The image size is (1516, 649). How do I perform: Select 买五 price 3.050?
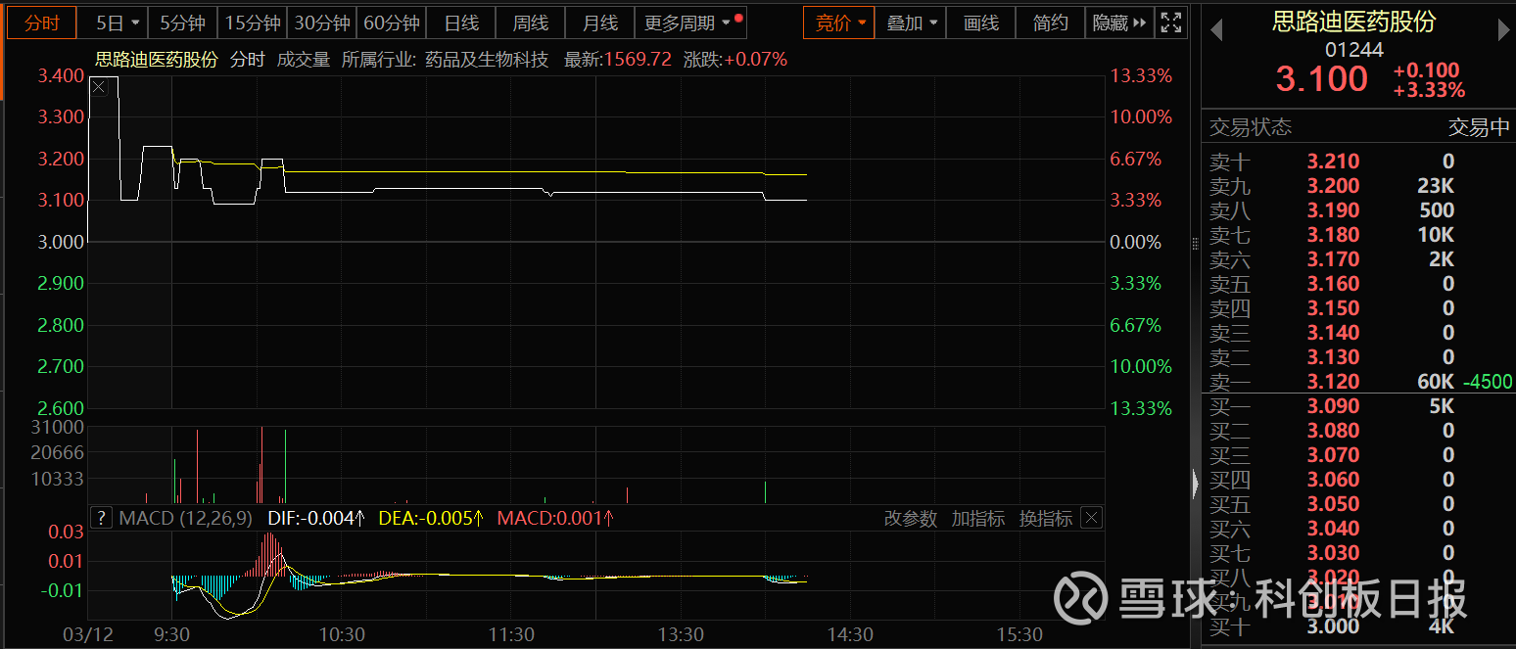click(1334, 504)
